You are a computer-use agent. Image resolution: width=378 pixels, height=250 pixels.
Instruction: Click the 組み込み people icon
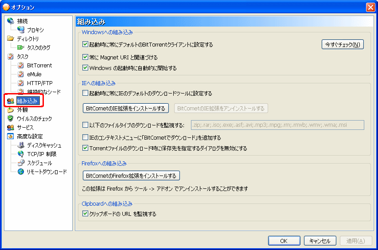[x=11, y=101]
